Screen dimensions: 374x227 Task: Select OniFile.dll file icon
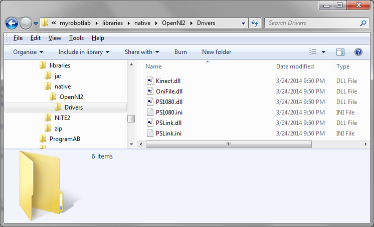pos(150,91)
